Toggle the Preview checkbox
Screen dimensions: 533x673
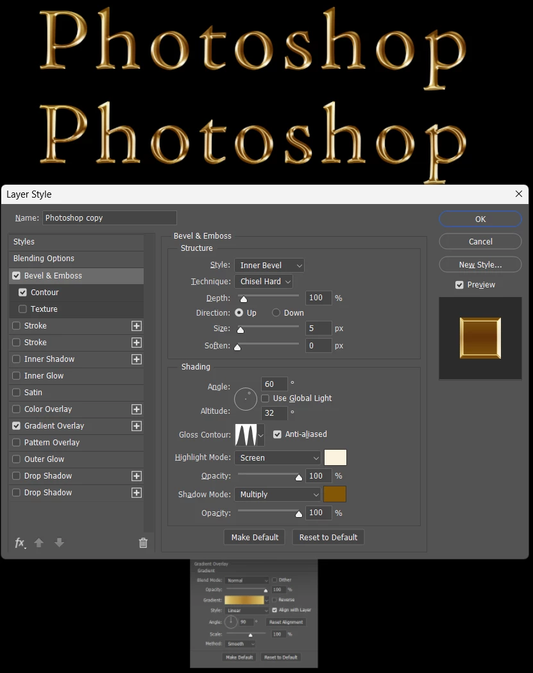tap(459, 285)
